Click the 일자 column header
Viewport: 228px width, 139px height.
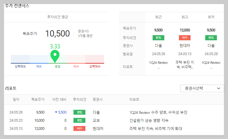point(16,100)
